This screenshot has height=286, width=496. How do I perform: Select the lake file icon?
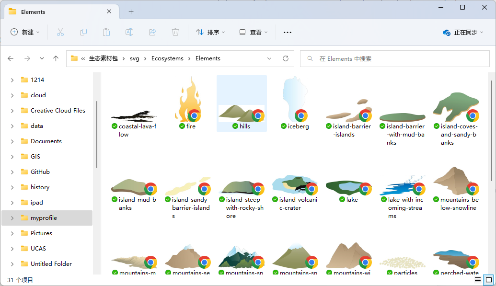pyautogui.click(x=348, y=188)
